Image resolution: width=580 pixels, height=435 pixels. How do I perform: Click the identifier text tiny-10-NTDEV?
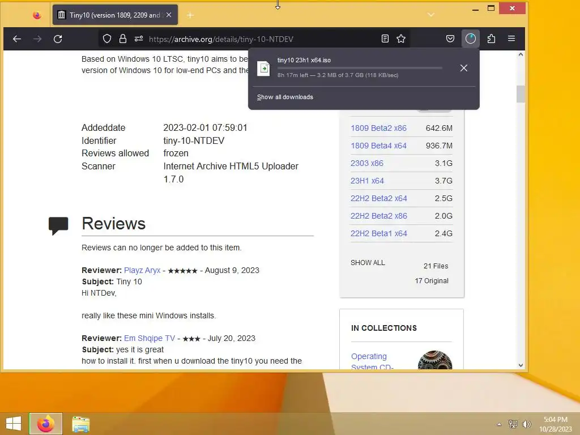tap(194, 141)
